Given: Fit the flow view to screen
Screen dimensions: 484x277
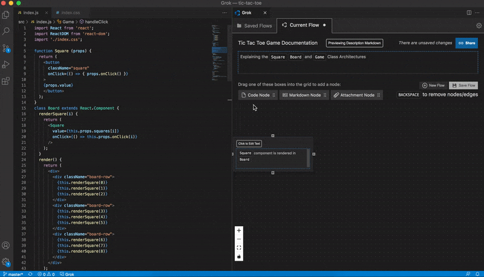Looking at the screenshot, I should (x=239, y=248).
